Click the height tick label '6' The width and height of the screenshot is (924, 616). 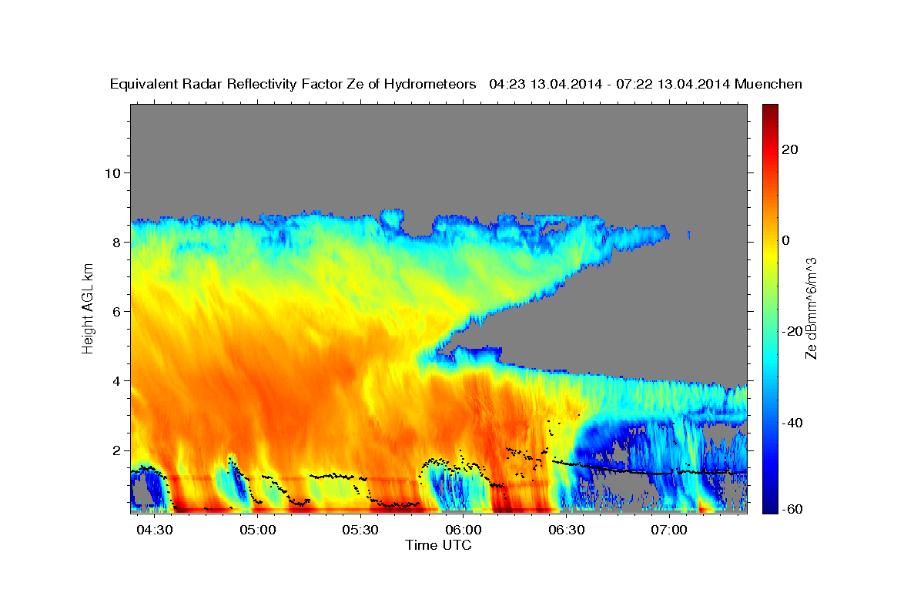click(x=116, y=311)
